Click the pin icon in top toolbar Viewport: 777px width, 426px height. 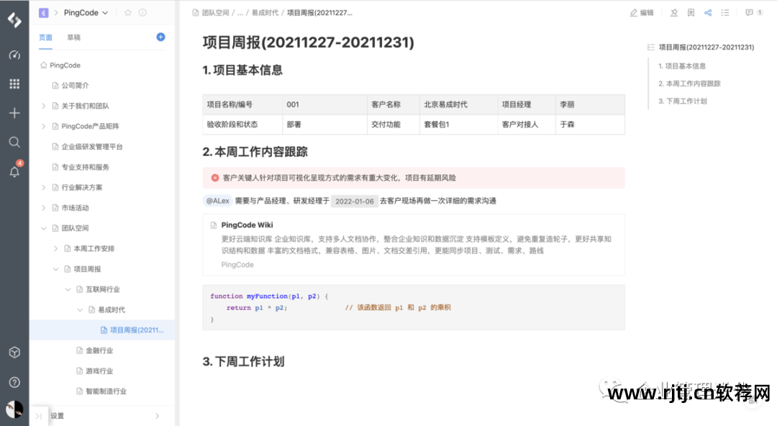click(x=674, y=13)
